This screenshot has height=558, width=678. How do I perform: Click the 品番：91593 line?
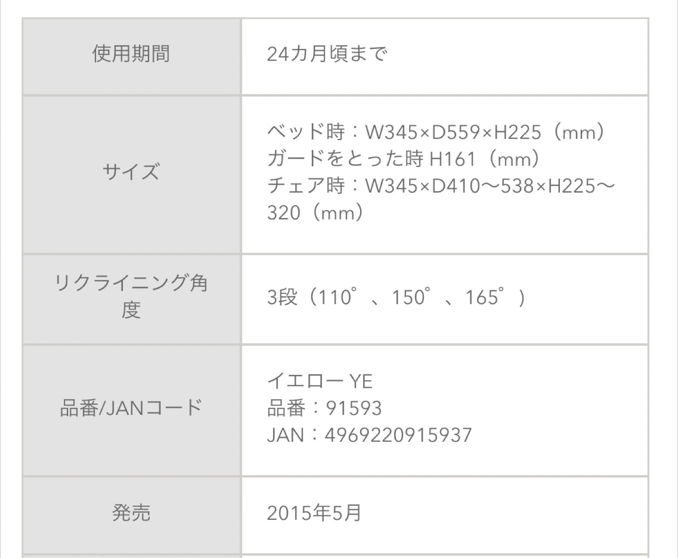324,408
